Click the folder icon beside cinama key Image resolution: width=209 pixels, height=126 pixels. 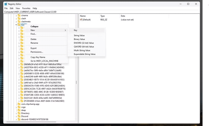tap(19, 16)
